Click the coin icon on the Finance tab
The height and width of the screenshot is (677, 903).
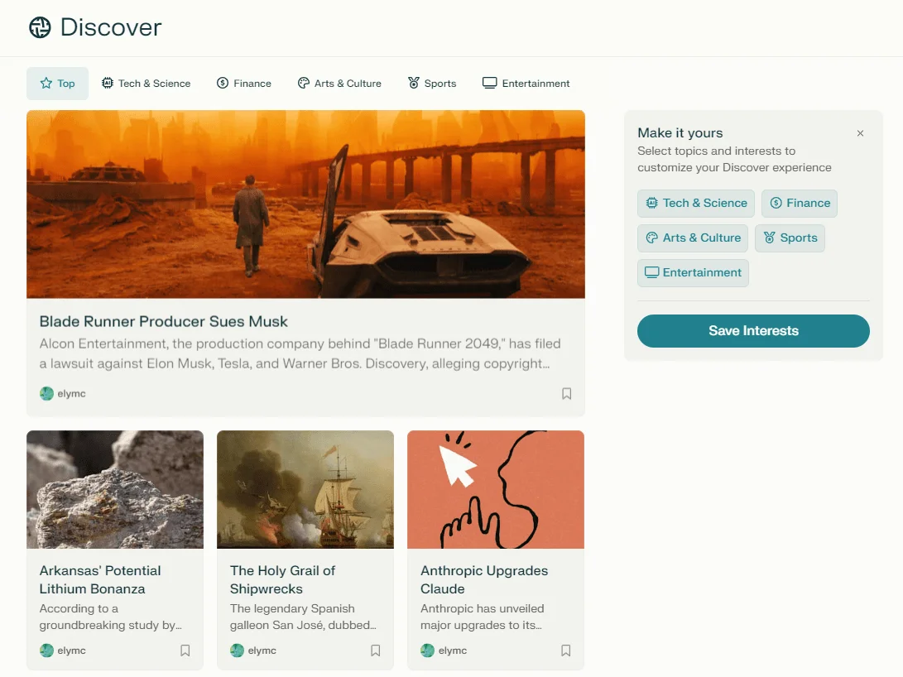pyautogui.click(x=221, y=83)
